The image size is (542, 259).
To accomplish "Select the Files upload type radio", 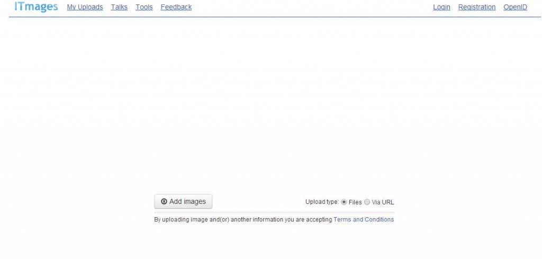I will click(344, 202).
